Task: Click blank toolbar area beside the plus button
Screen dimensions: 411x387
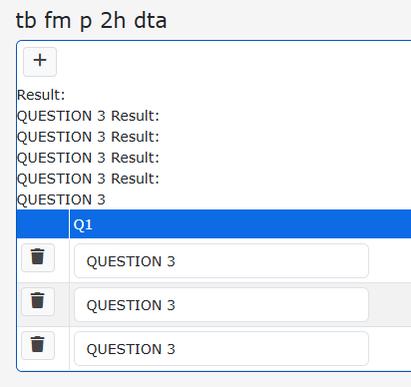Action: point(232,62)
